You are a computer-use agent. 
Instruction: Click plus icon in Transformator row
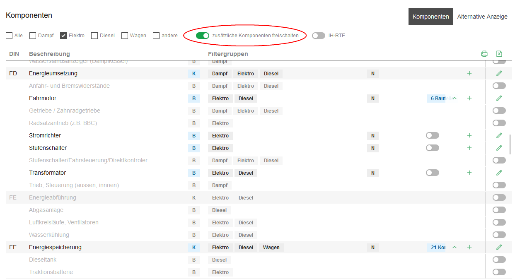point(469,173)
